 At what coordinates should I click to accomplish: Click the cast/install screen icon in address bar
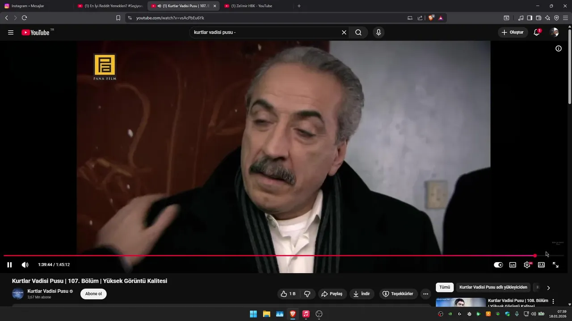[x=410, y=18]
